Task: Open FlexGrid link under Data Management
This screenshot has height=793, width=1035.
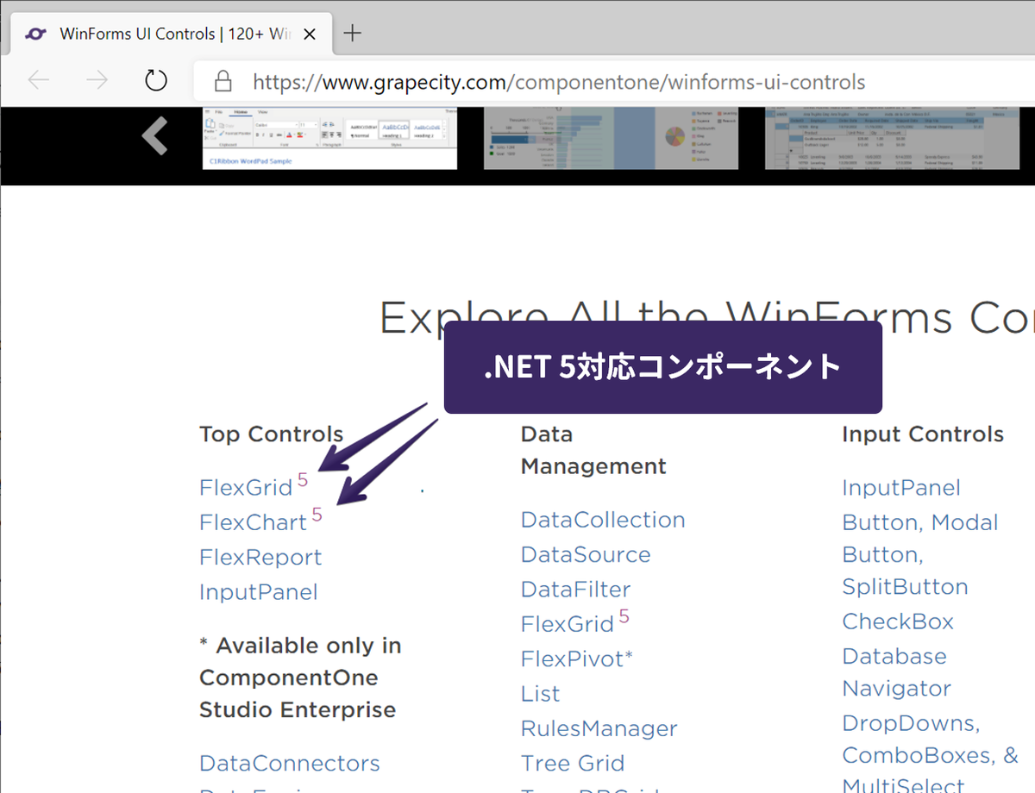Action: pos(568,624)
